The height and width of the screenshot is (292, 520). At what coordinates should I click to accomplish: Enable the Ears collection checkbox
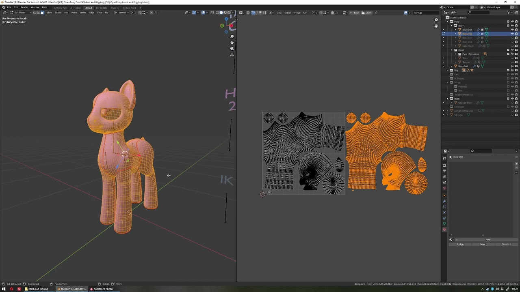click(x=508, y=74)
